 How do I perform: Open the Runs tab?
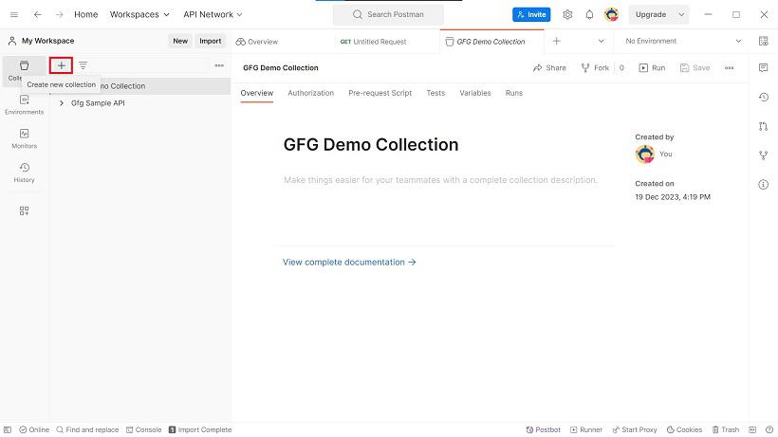click(x=514, y=93)
